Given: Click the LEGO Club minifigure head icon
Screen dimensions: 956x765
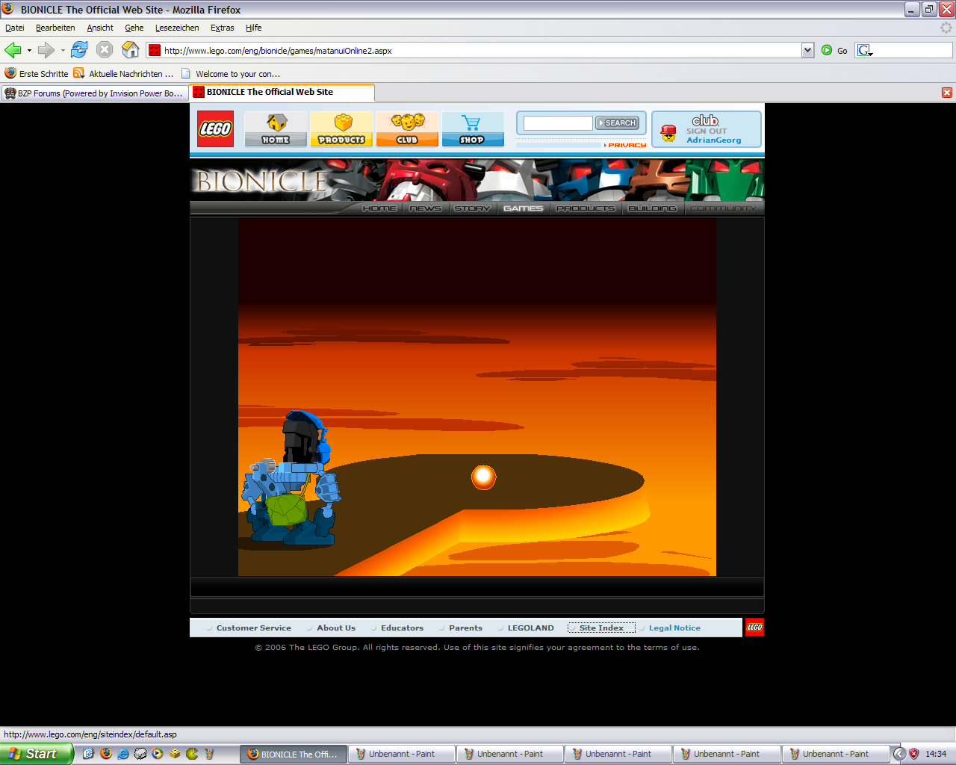Looking at the screenshot, I should point(668,133).
